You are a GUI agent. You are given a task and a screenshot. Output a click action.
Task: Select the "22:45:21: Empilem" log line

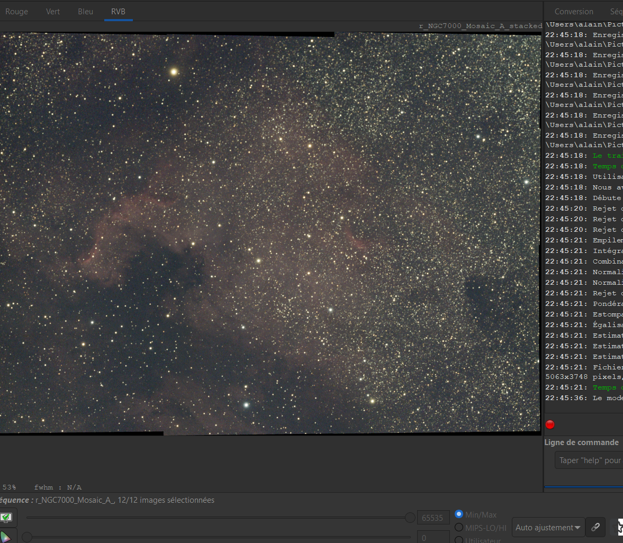(584, 240)
